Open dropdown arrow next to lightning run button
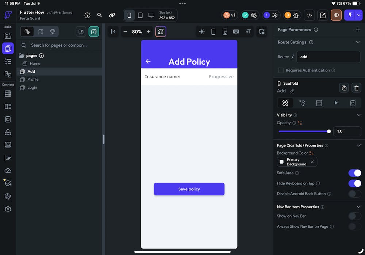The image size is (365, 255). (x=358, y=15)
